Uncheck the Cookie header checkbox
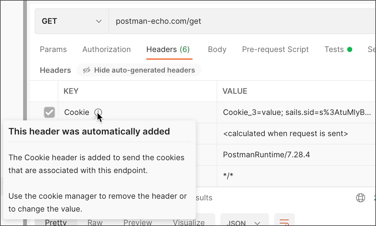This screenshot has width=376, height=226. coord(49,112)
